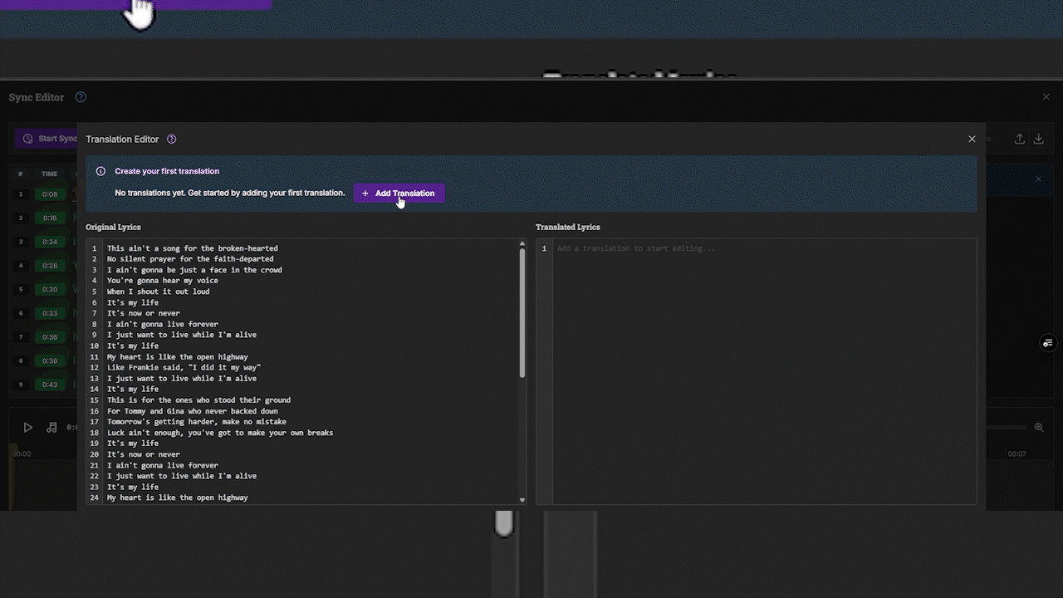Click lyric "For Tommy and Gina who never backed down"
Viewport: 1063px width, 598px height.
[193, 411]
